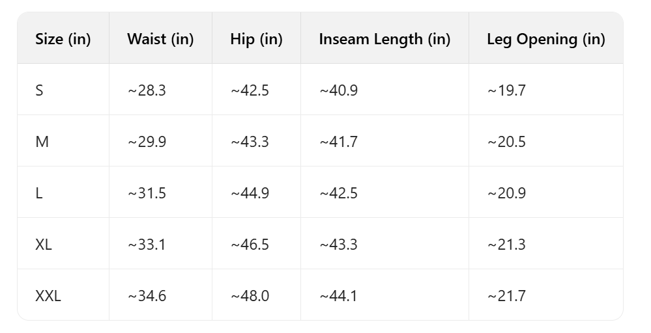Click the ~33.1 waist value
This screenshot has width=651, height=333.
coord(147,245)
